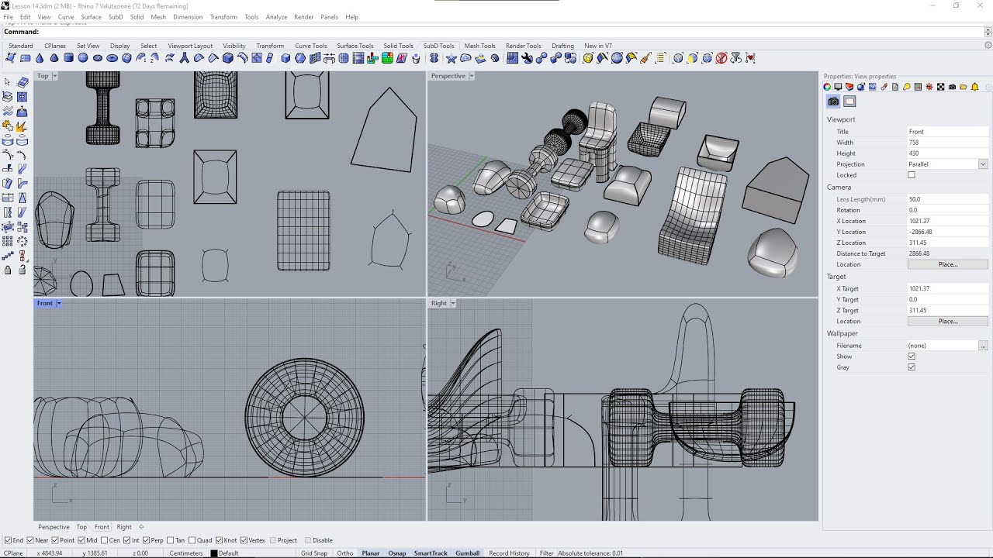Select the Right viewport tab at bottom

(124, 527)
